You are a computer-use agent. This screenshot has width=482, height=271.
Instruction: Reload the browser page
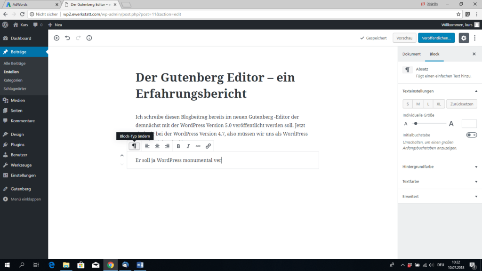(x=22, y=14)
